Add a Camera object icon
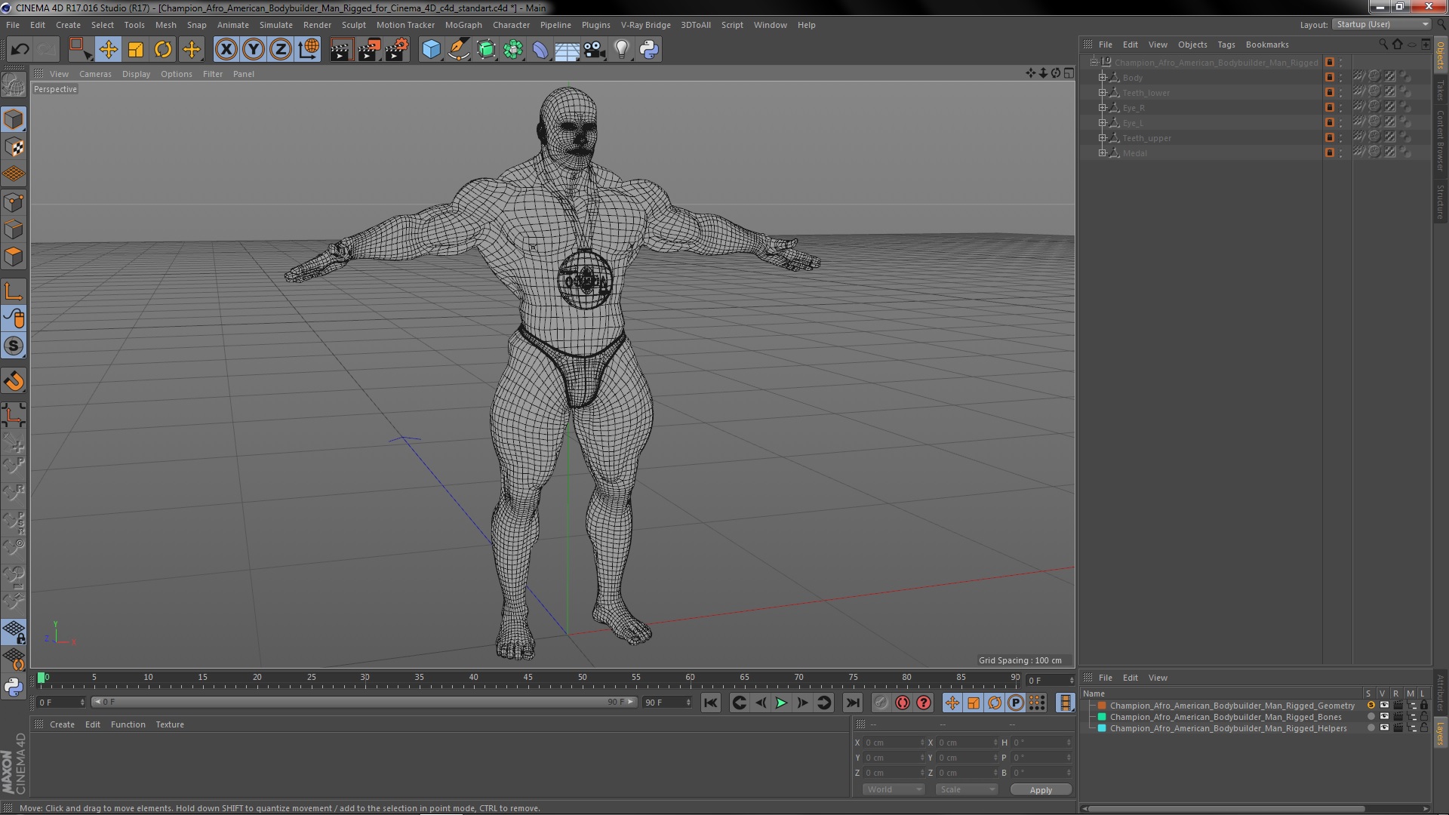Image resolution: width=1449 pixels, height=815 pixels. click(594, 50)
